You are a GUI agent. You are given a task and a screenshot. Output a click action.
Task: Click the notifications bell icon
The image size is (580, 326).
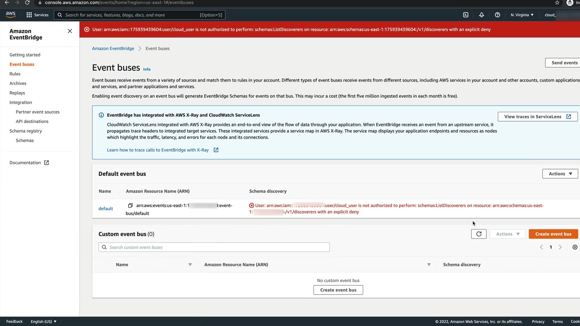482,15
